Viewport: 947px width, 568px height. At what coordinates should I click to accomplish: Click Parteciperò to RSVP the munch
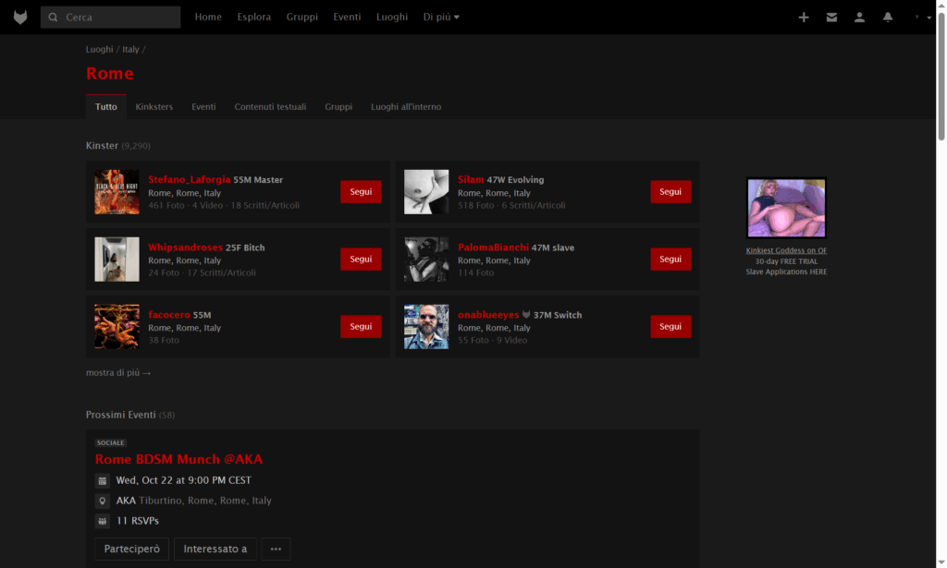[x=131, y=549]
